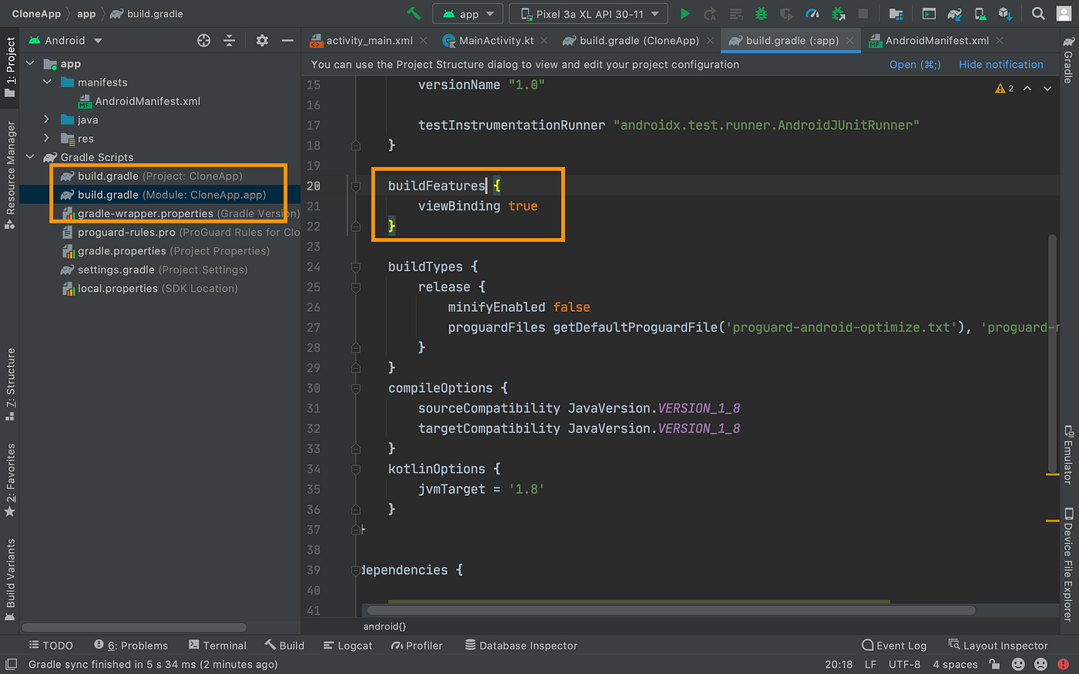Start debugging with the Debug bug icon
This screenshot has height=674, width=1079.
761,14
